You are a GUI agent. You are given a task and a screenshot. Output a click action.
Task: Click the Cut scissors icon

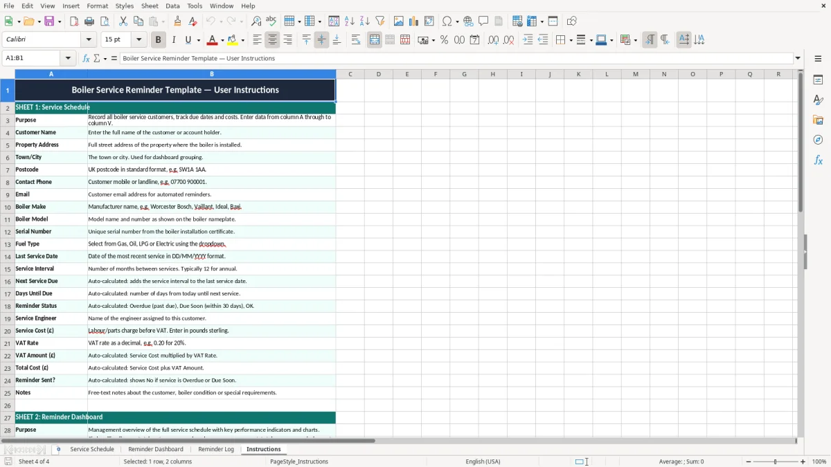[123, 21]
